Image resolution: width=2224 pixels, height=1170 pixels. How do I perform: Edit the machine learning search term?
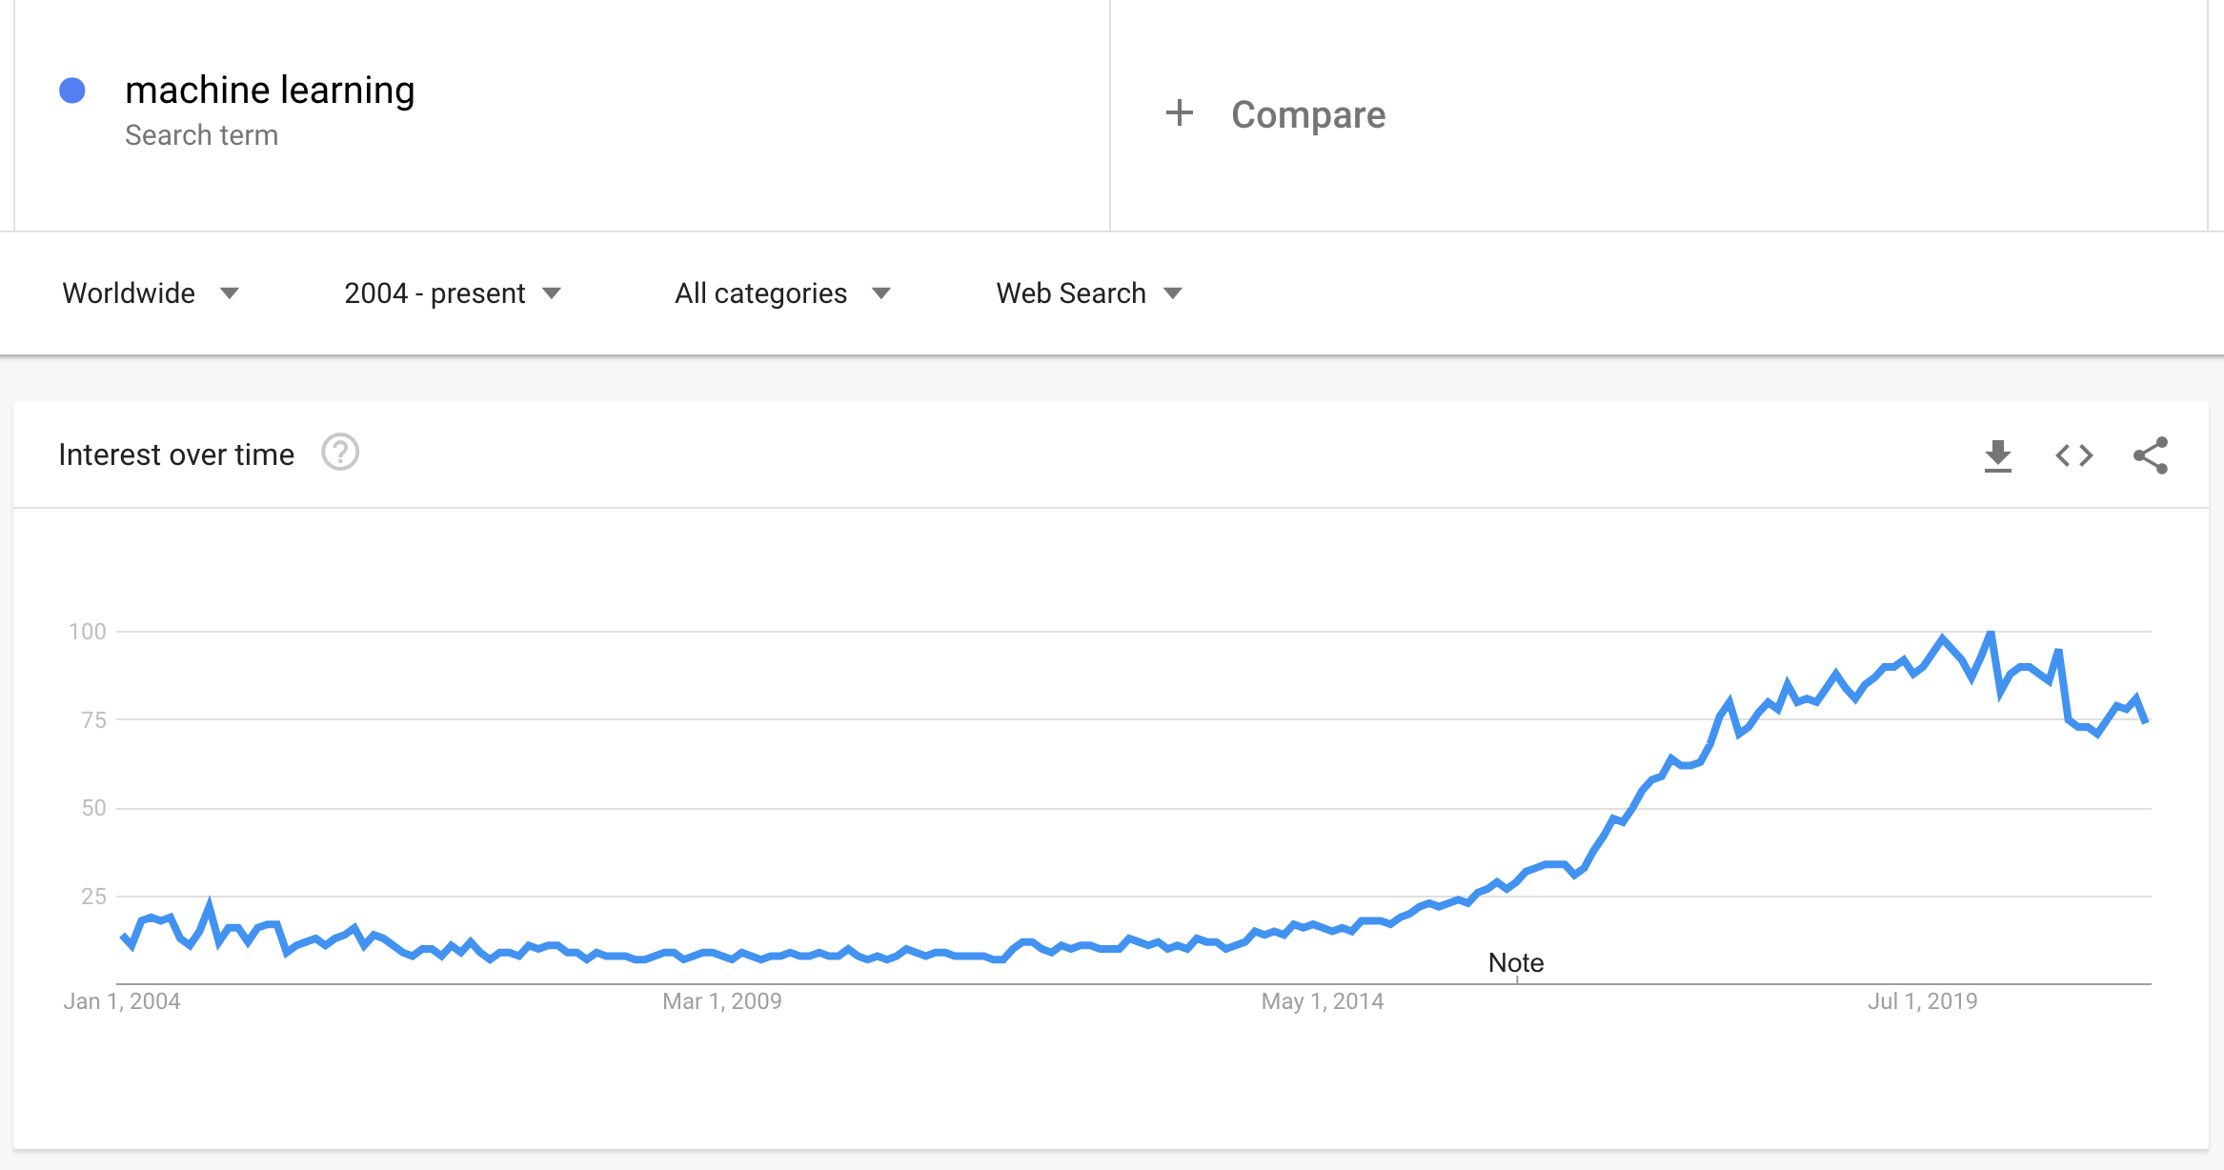270,91
